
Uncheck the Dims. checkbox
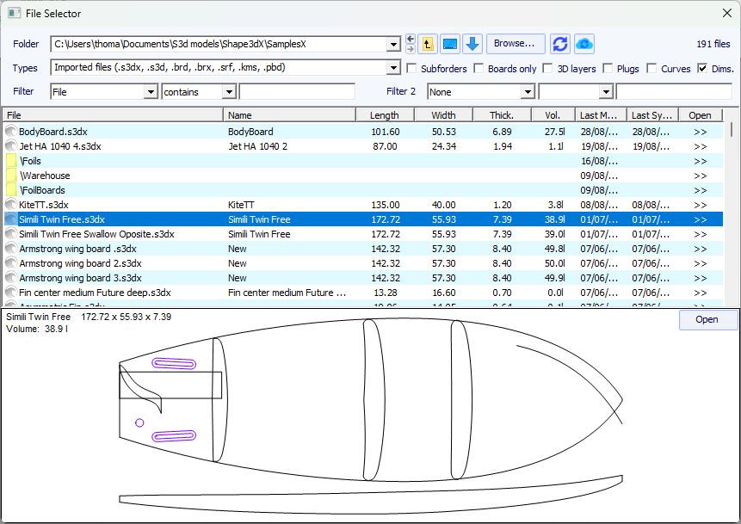coord(703,69)
